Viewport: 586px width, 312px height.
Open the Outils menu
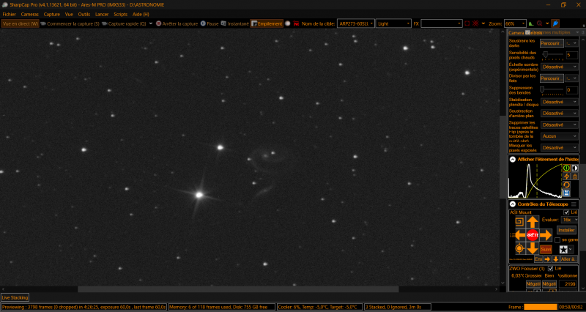pos(84,14)
